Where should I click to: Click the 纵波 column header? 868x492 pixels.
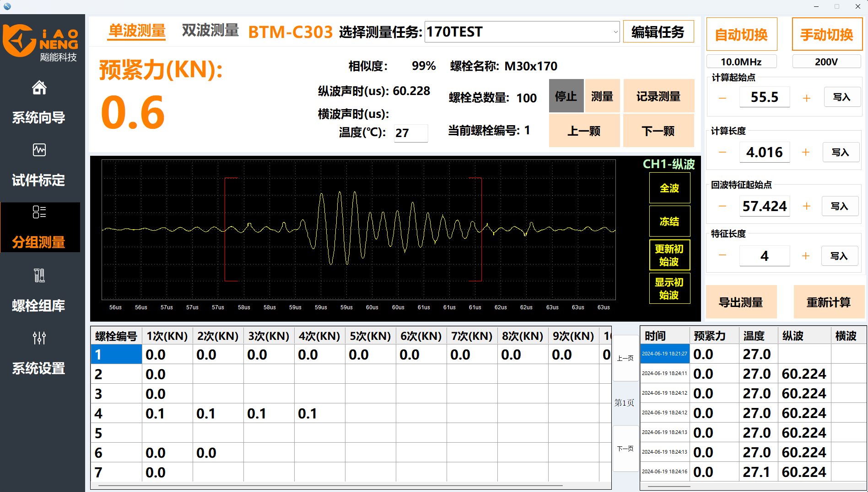pos(804,336)
